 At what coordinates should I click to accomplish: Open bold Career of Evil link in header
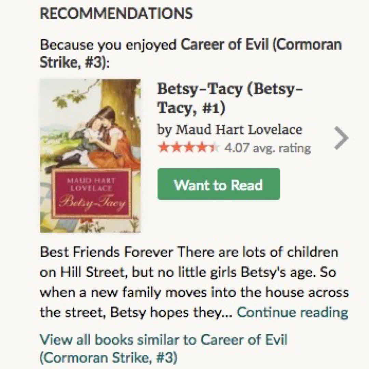click(x=261, y=45)
